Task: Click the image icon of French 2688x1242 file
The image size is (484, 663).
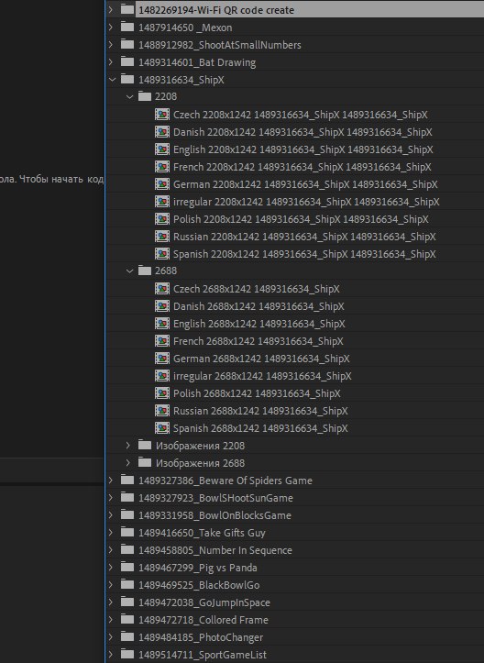Action: pos(162,341)
